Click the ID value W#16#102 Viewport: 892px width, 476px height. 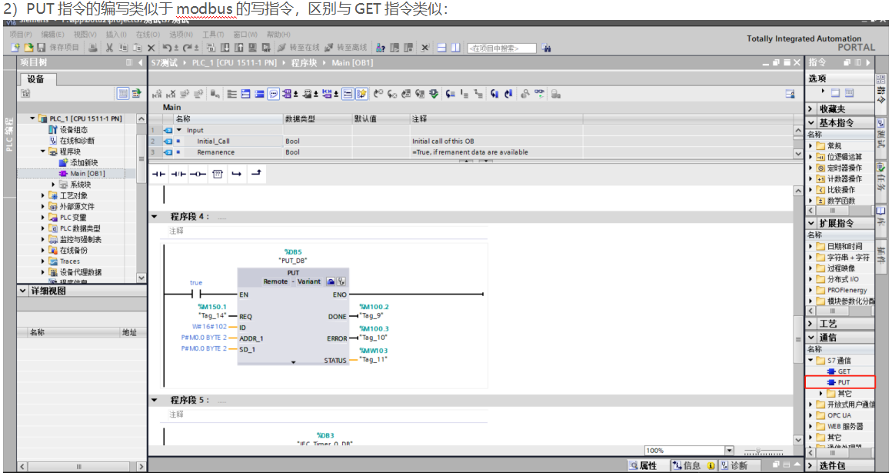coord(209,327)
